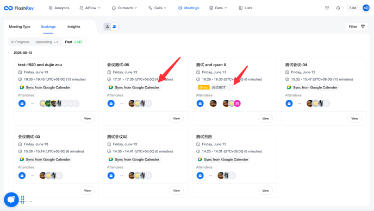Open the notifications bell
Screen dimensions: 374x211
tap(338, 8)
